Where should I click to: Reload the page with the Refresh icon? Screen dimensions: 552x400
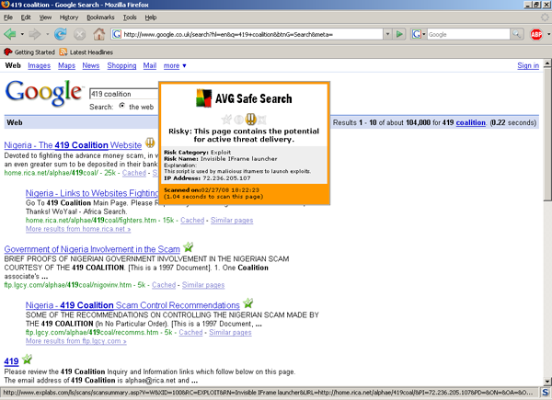coord(61,34)
